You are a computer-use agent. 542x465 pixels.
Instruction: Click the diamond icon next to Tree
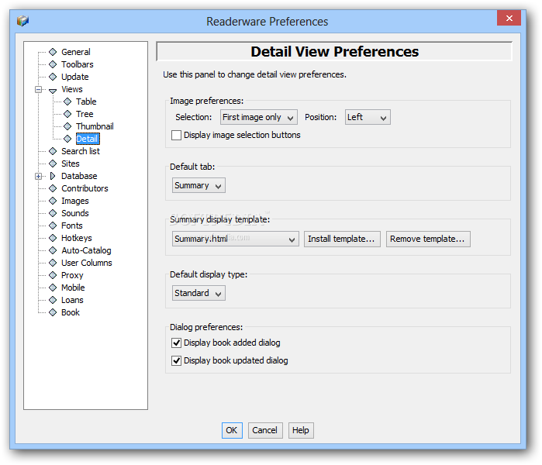[67, 114]
